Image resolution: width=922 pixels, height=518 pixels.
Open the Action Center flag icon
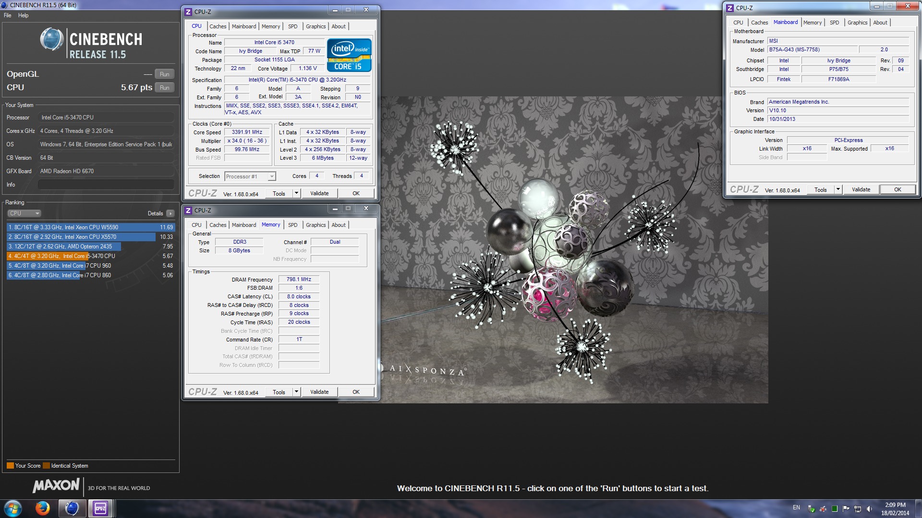(846, 508)
